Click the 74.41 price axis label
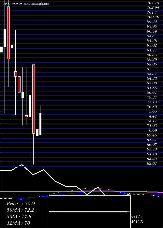The image size is (163, 228). [152, 117]
